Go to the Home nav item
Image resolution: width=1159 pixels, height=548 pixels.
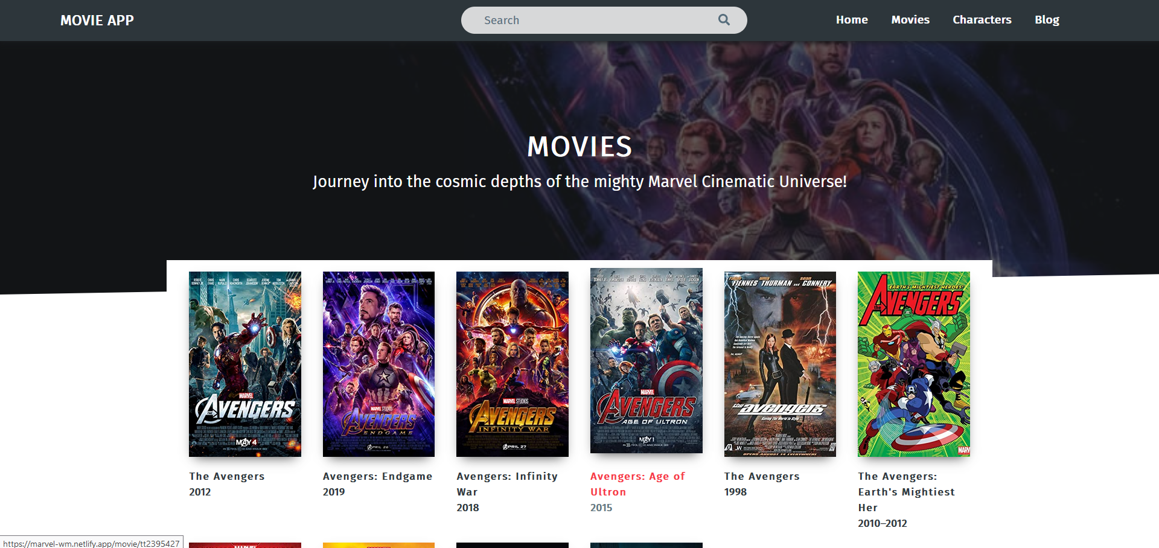click(x=852, y=20)
